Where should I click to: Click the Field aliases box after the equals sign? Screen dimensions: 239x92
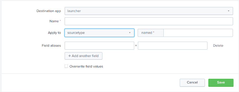pos(173,45)
